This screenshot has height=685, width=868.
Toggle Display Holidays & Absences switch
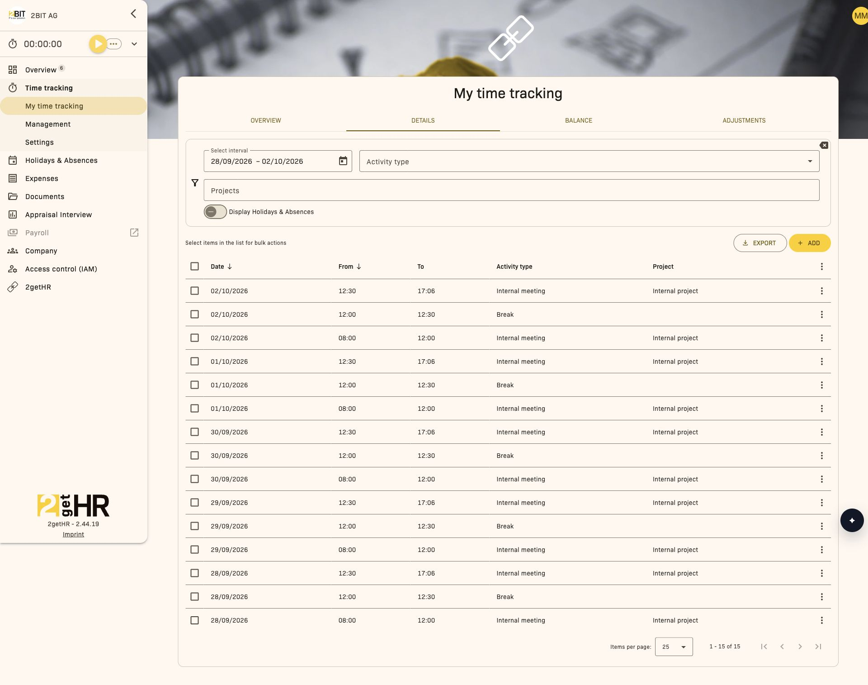215,212
